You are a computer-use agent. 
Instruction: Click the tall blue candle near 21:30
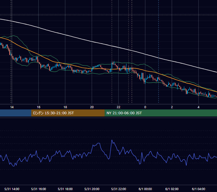tap(112, 65)
